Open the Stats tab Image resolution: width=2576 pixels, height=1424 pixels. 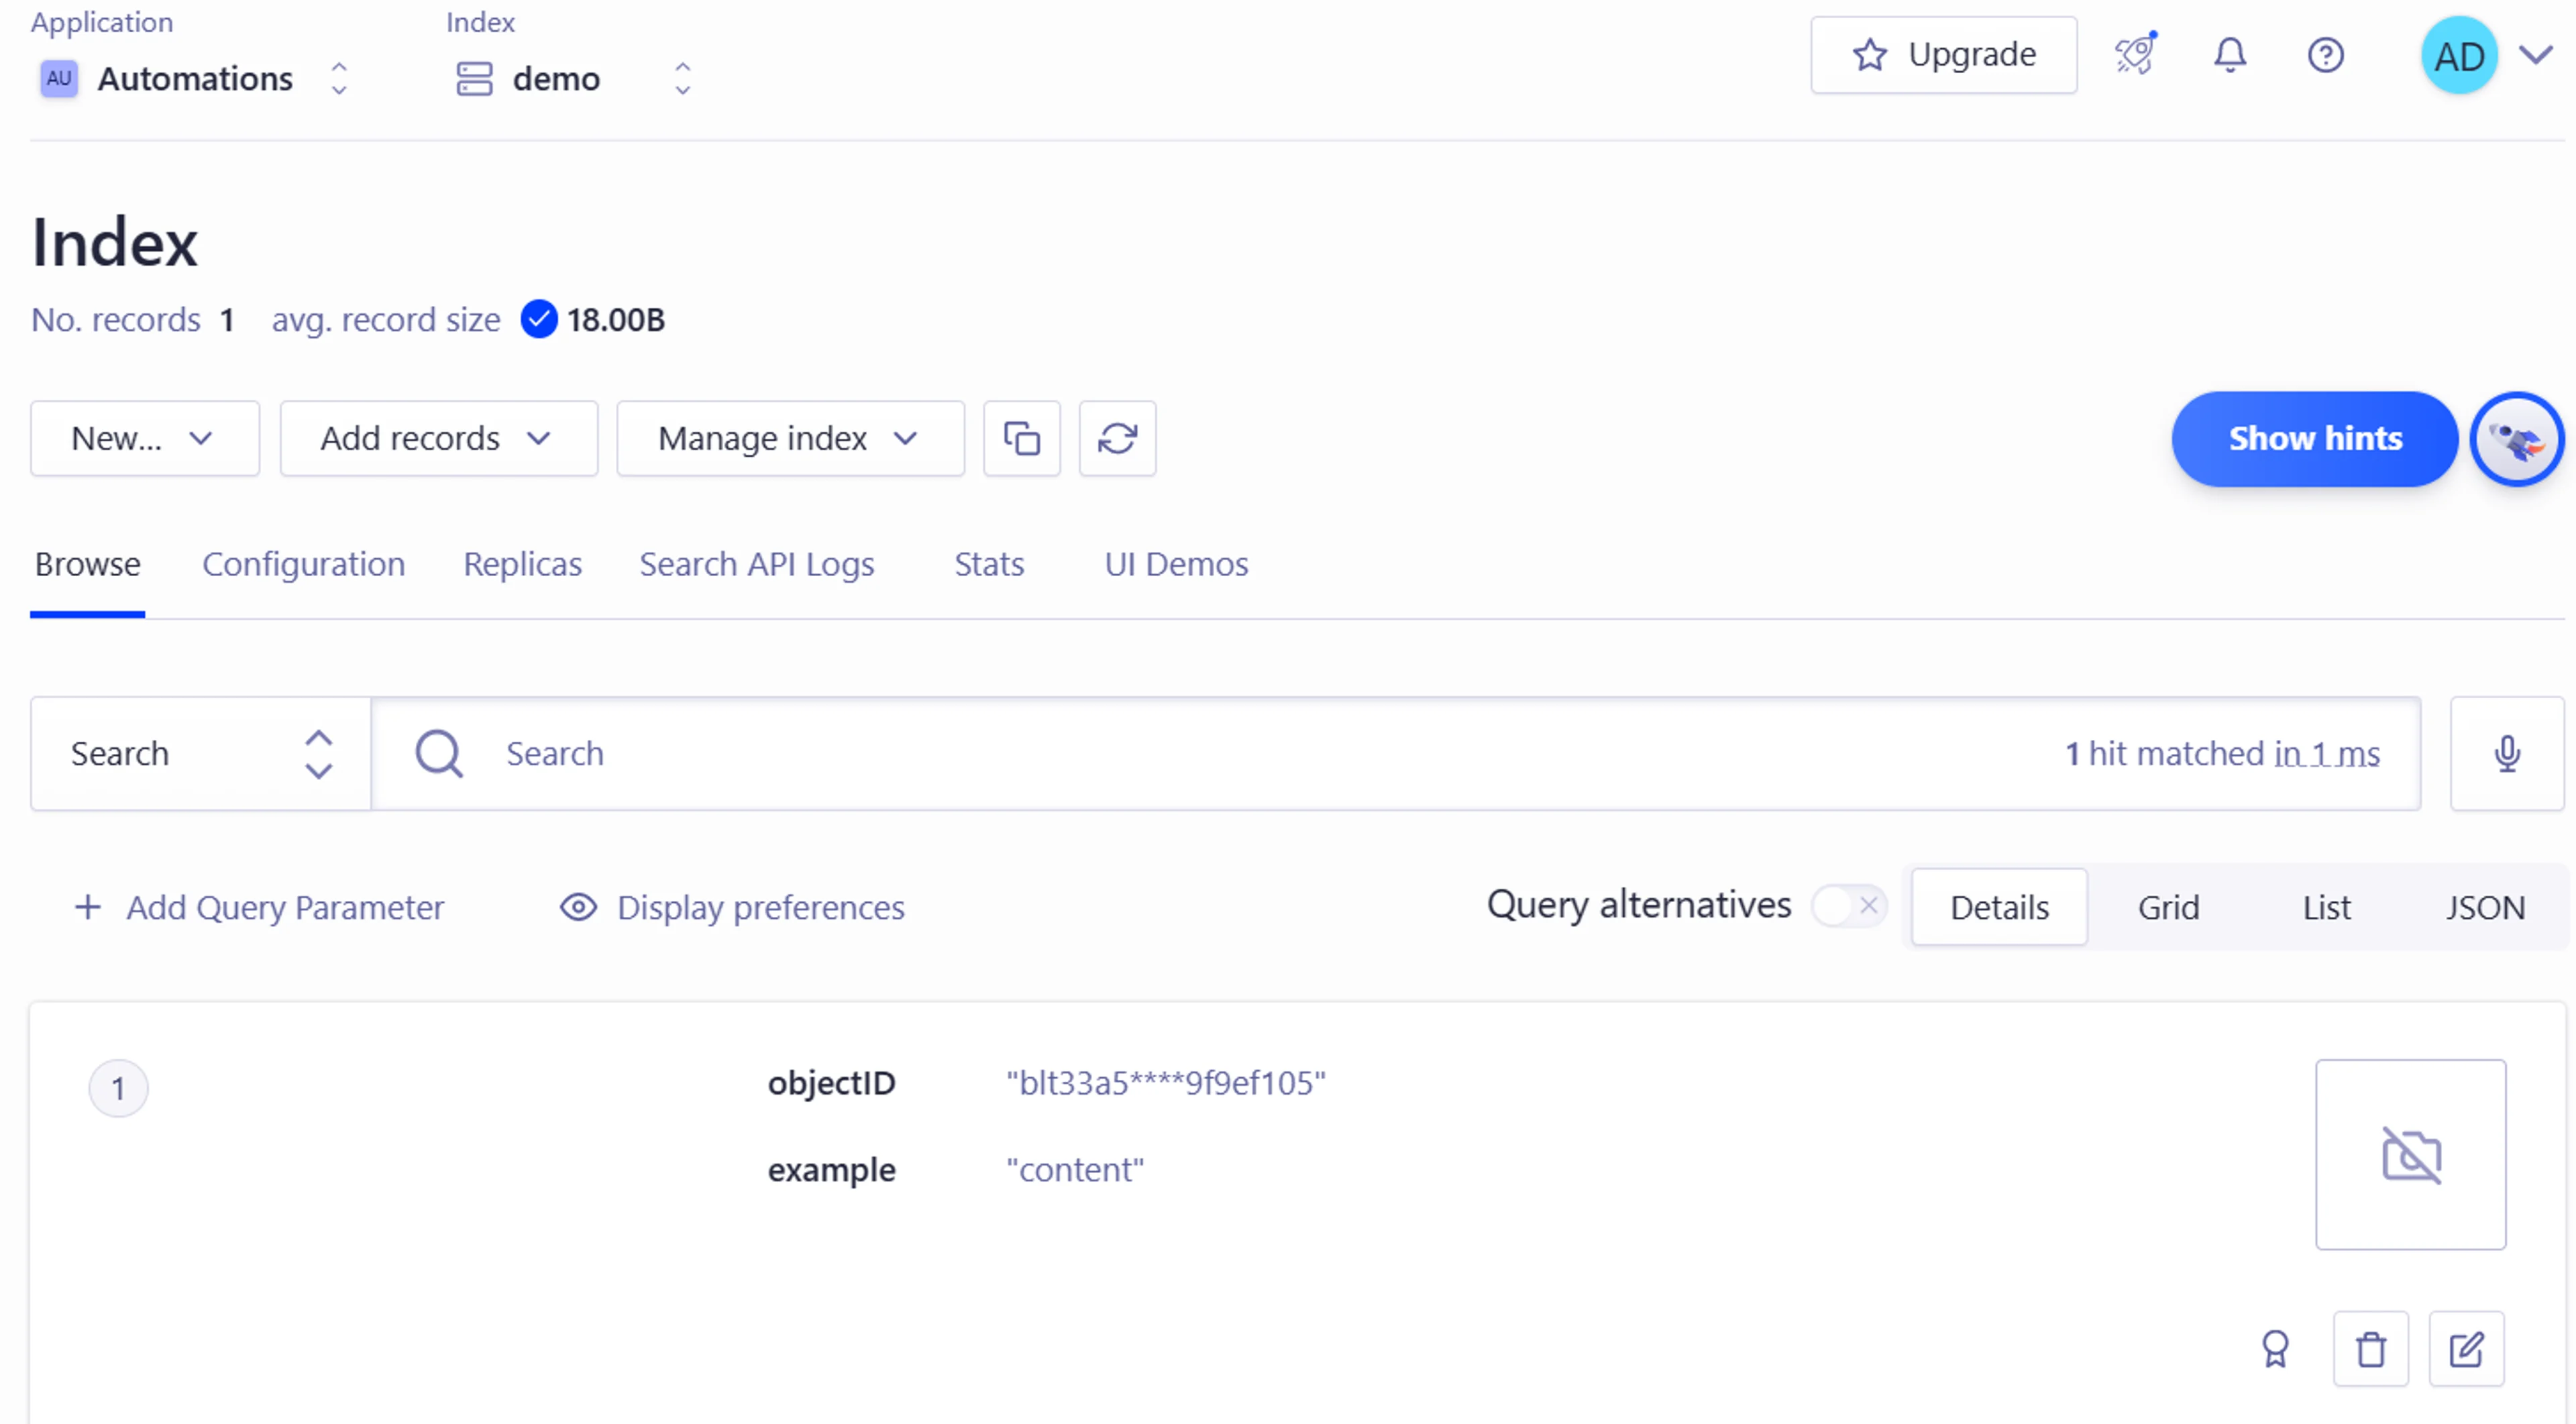tap(989, 564)
